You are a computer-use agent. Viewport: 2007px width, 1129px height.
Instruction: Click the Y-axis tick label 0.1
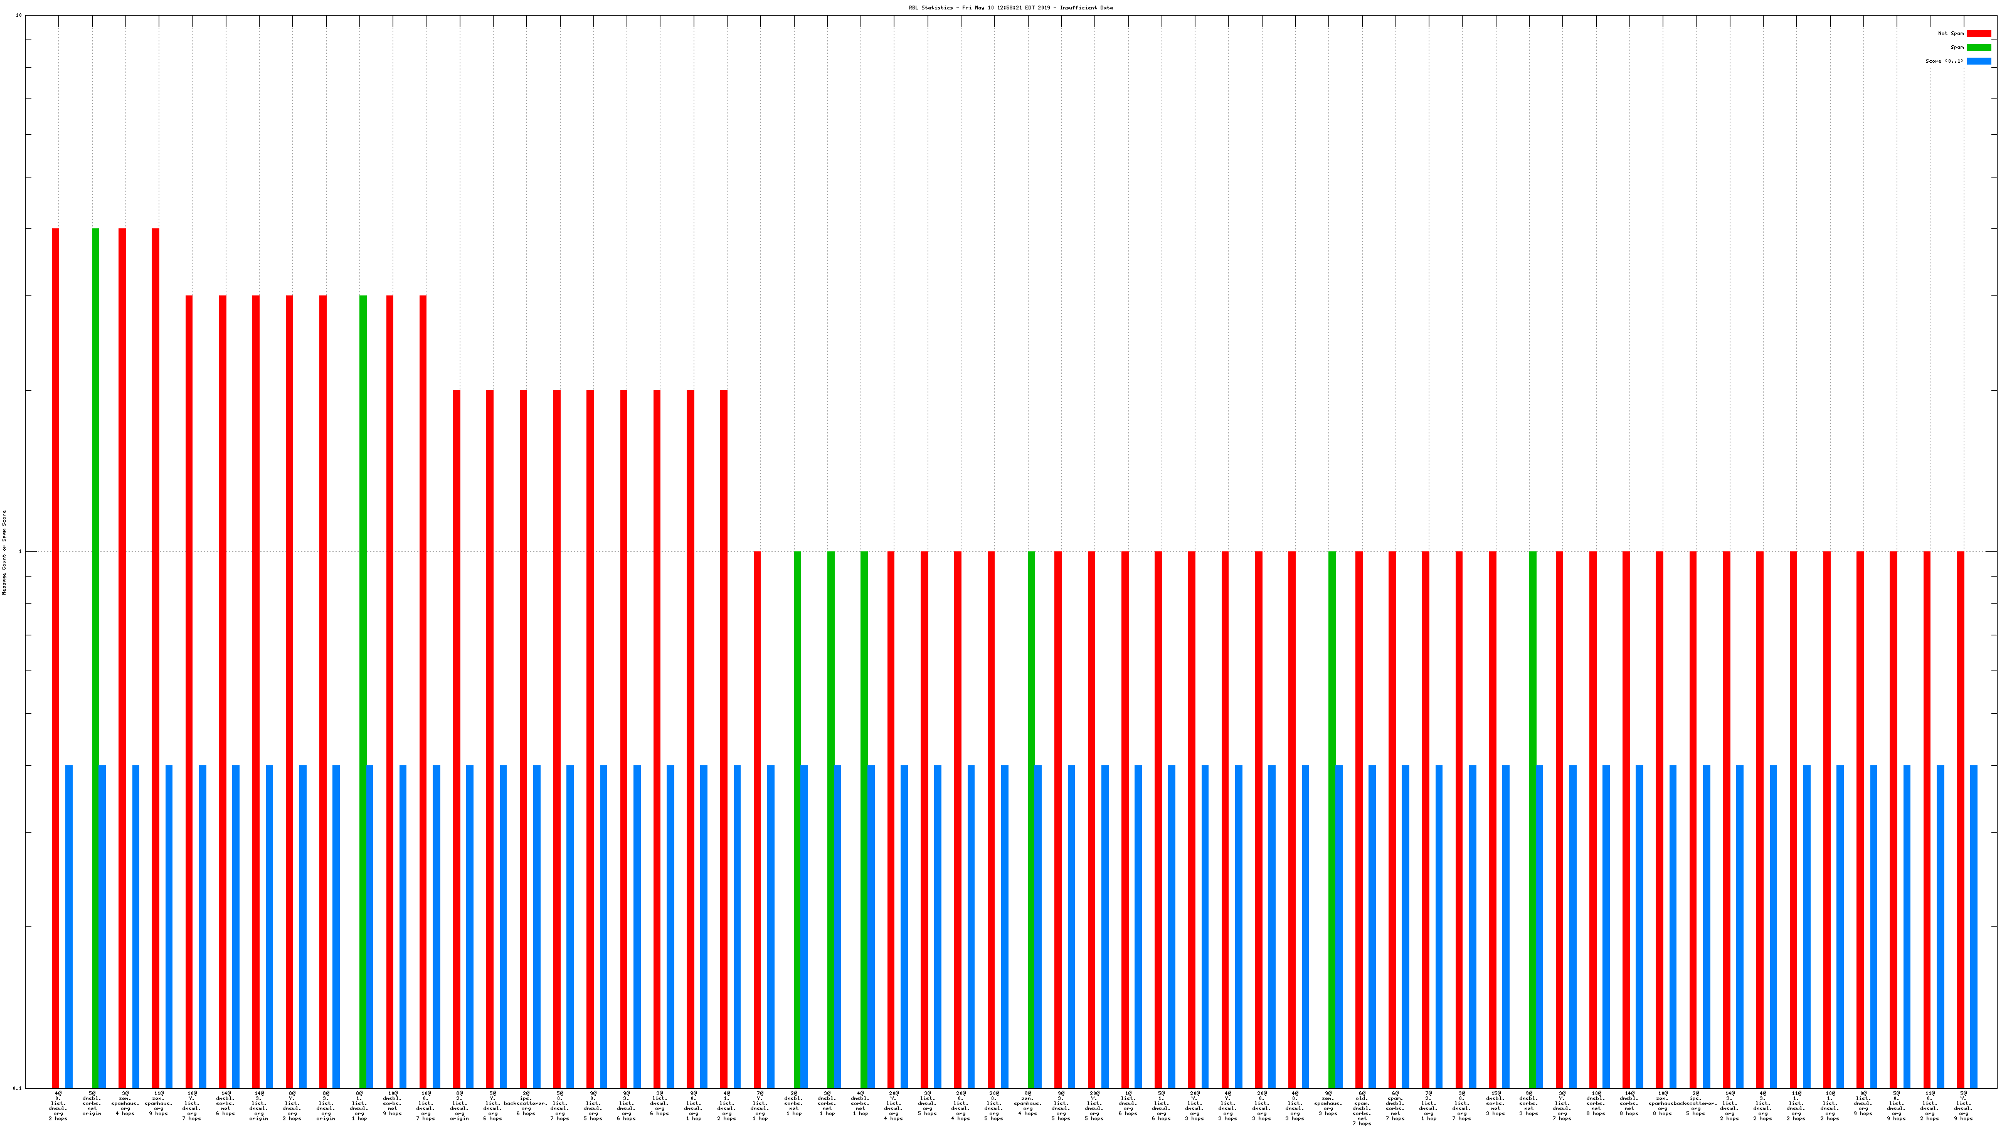point(17,1088)
